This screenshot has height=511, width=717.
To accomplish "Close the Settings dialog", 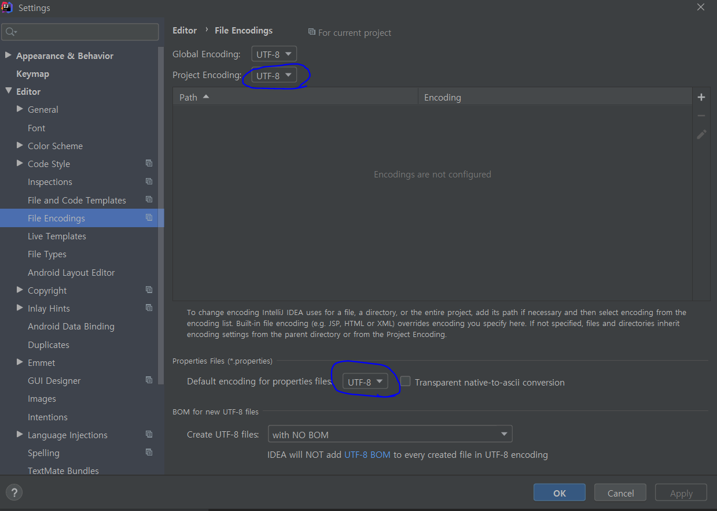I will [x=701, y=8].
